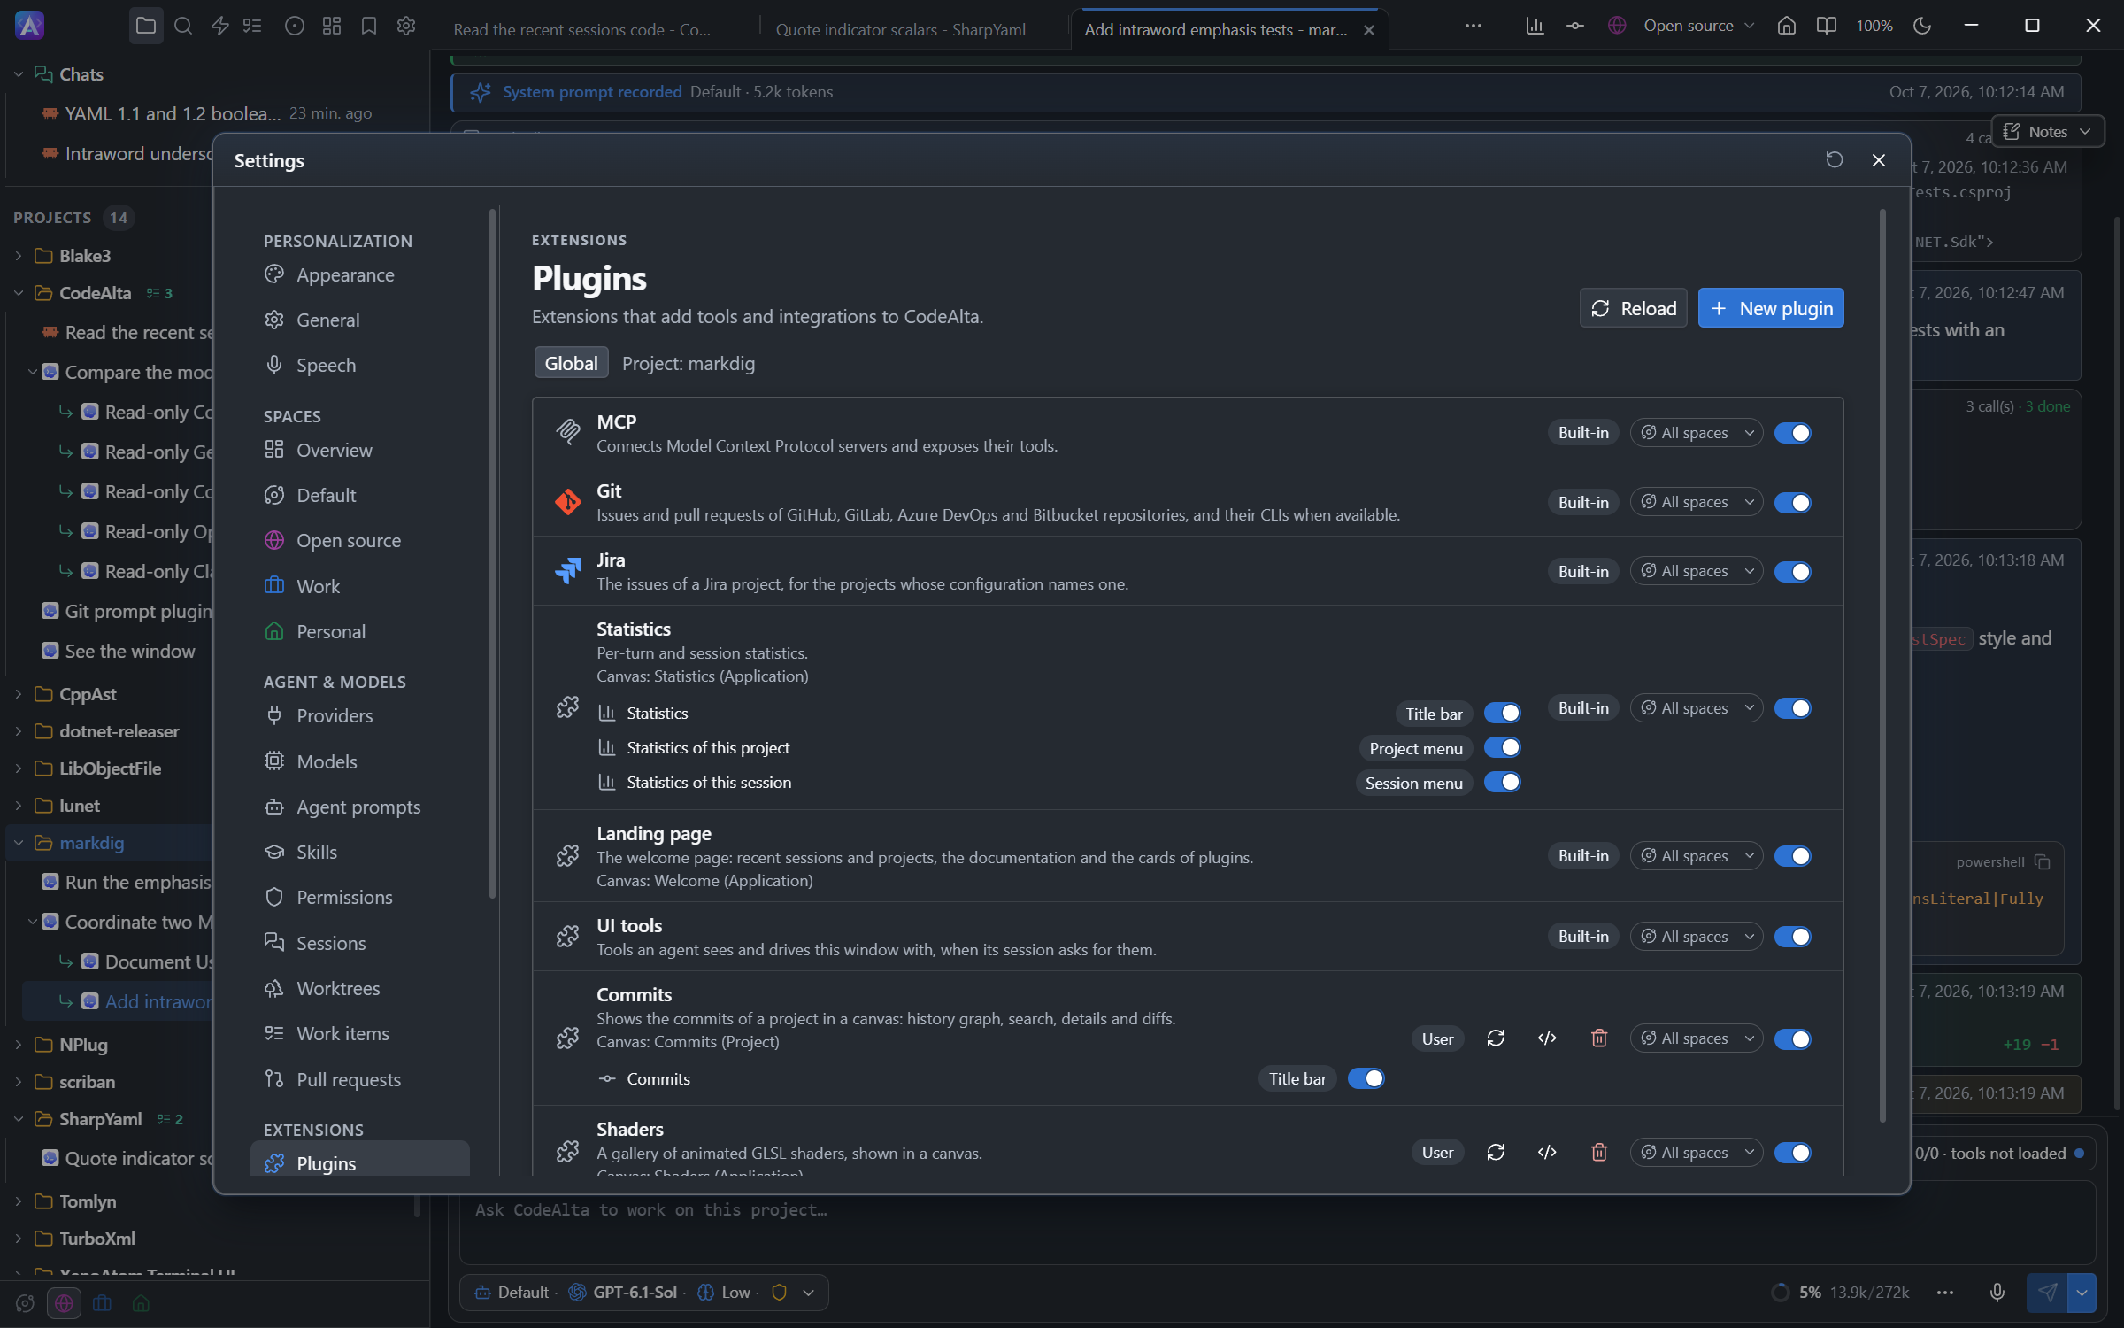Toggle Statistics Project menu switch
Image resolution: width=2124 pixels, height=1328 pixels.
click(x=1503, y=748)
